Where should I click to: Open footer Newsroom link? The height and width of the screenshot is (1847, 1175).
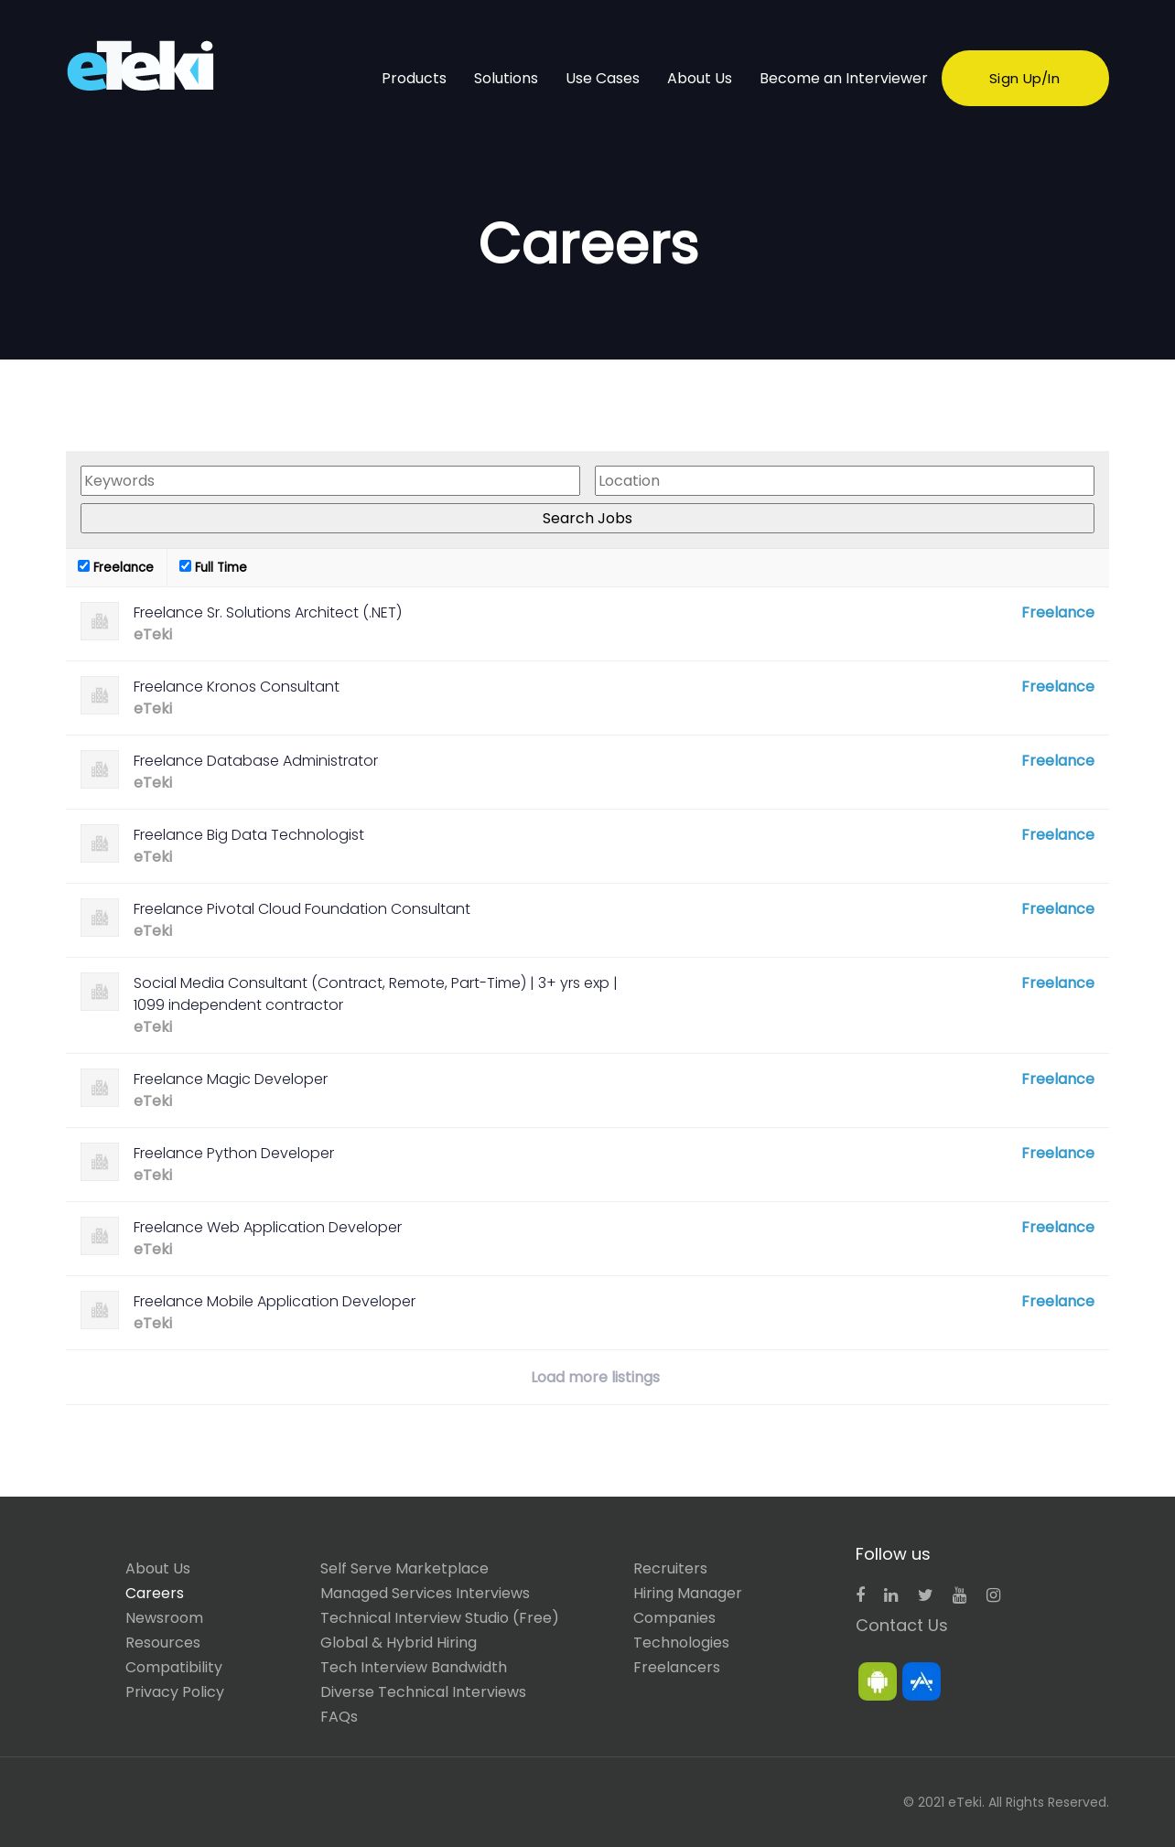(x=164, y=1617)
